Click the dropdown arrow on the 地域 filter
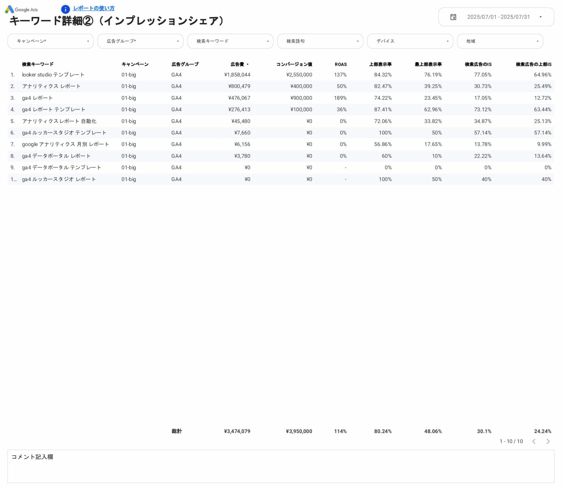This screenshot has width=562, height=487. (x=537, y=41)
